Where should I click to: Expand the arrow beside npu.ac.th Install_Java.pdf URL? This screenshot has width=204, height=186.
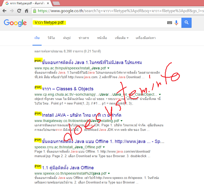(108, 68)
